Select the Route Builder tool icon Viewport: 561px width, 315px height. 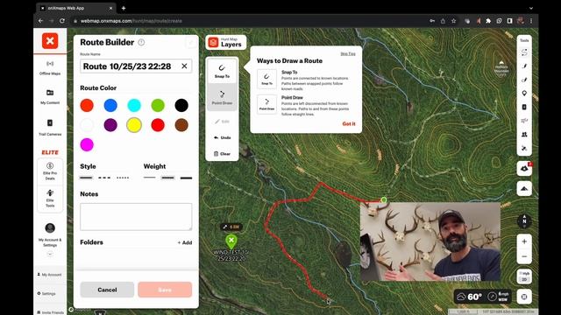pos(524,52)
